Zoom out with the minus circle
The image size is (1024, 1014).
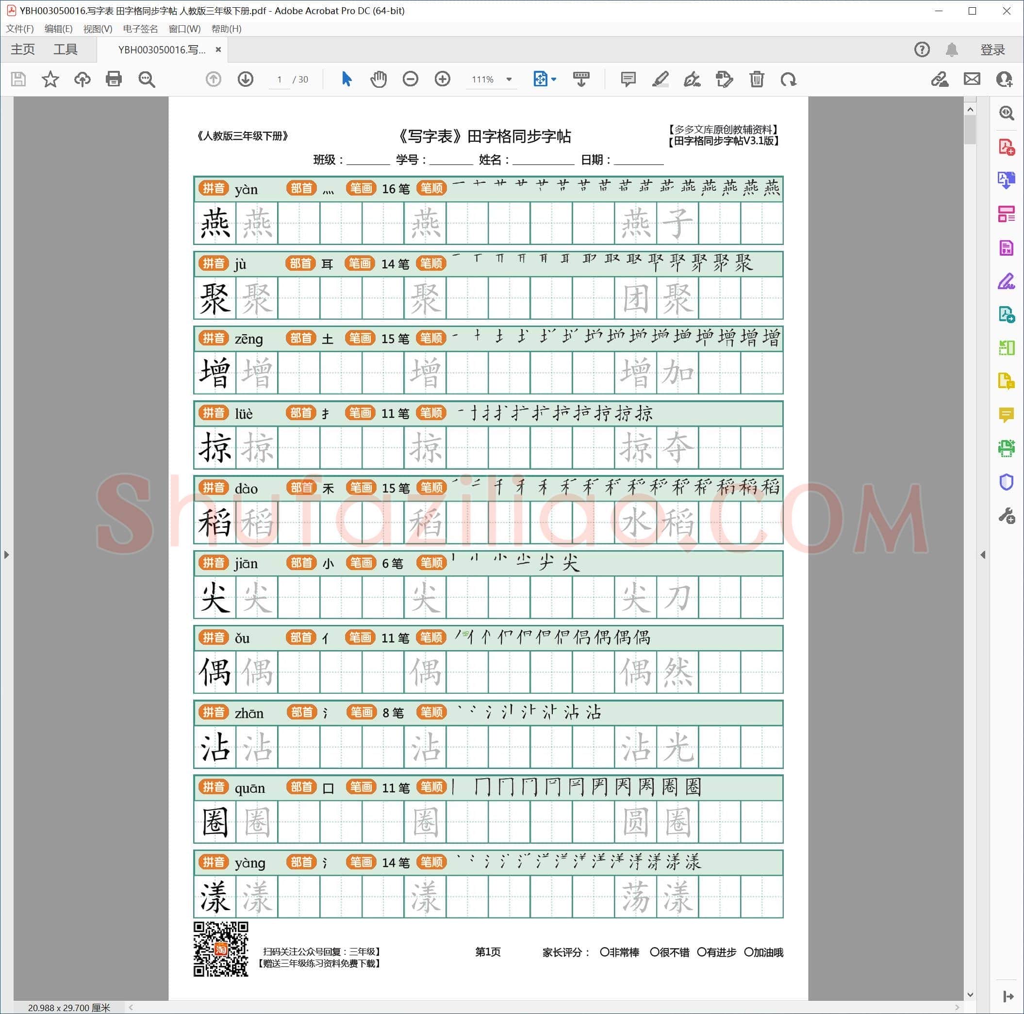[410, 80]
